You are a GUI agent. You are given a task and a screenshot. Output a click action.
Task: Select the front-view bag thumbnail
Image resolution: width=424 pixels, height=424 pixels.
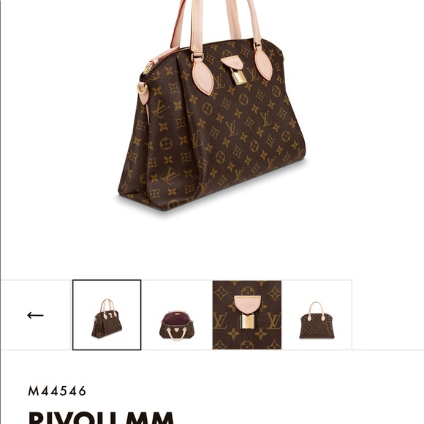(x=317, y=315)
